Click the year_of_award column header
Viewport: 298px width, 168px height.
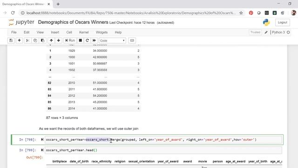click(168, 161)
